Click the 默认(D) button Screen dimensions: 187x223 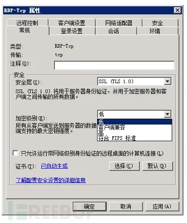[x=157, y=166]
